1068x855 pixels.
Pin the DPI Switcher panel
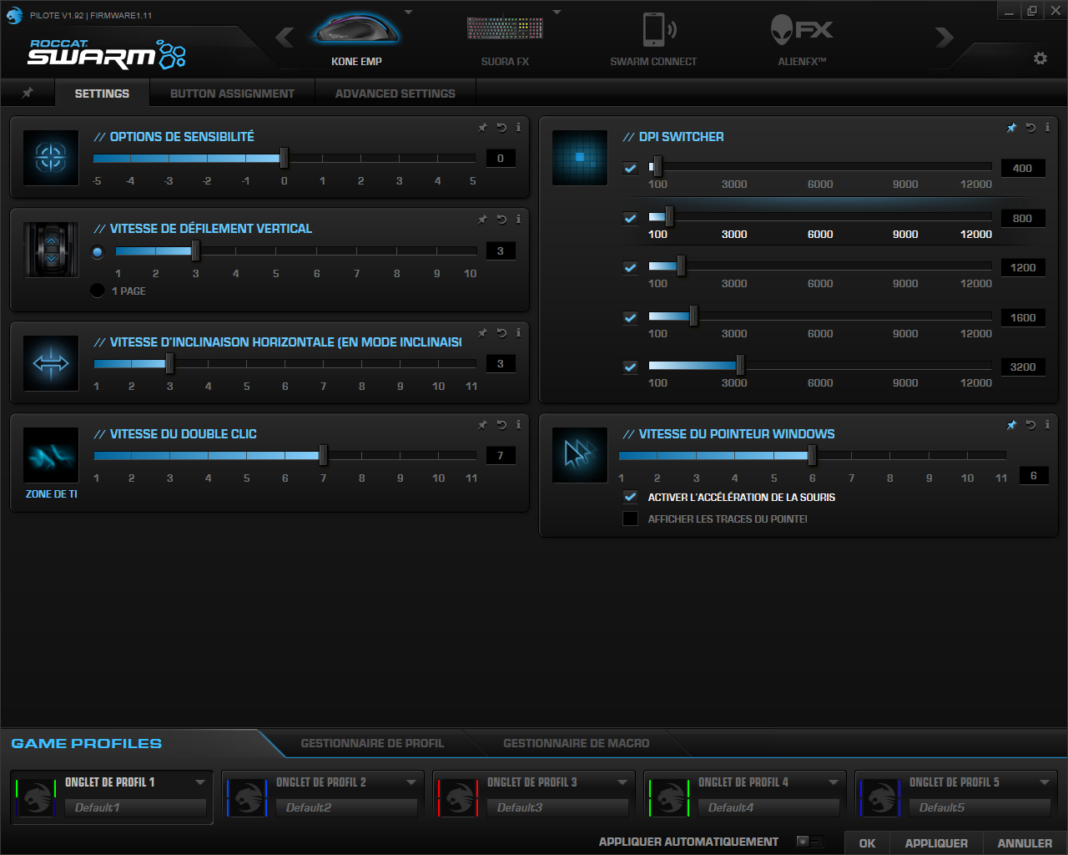(x=1011, y=128)
